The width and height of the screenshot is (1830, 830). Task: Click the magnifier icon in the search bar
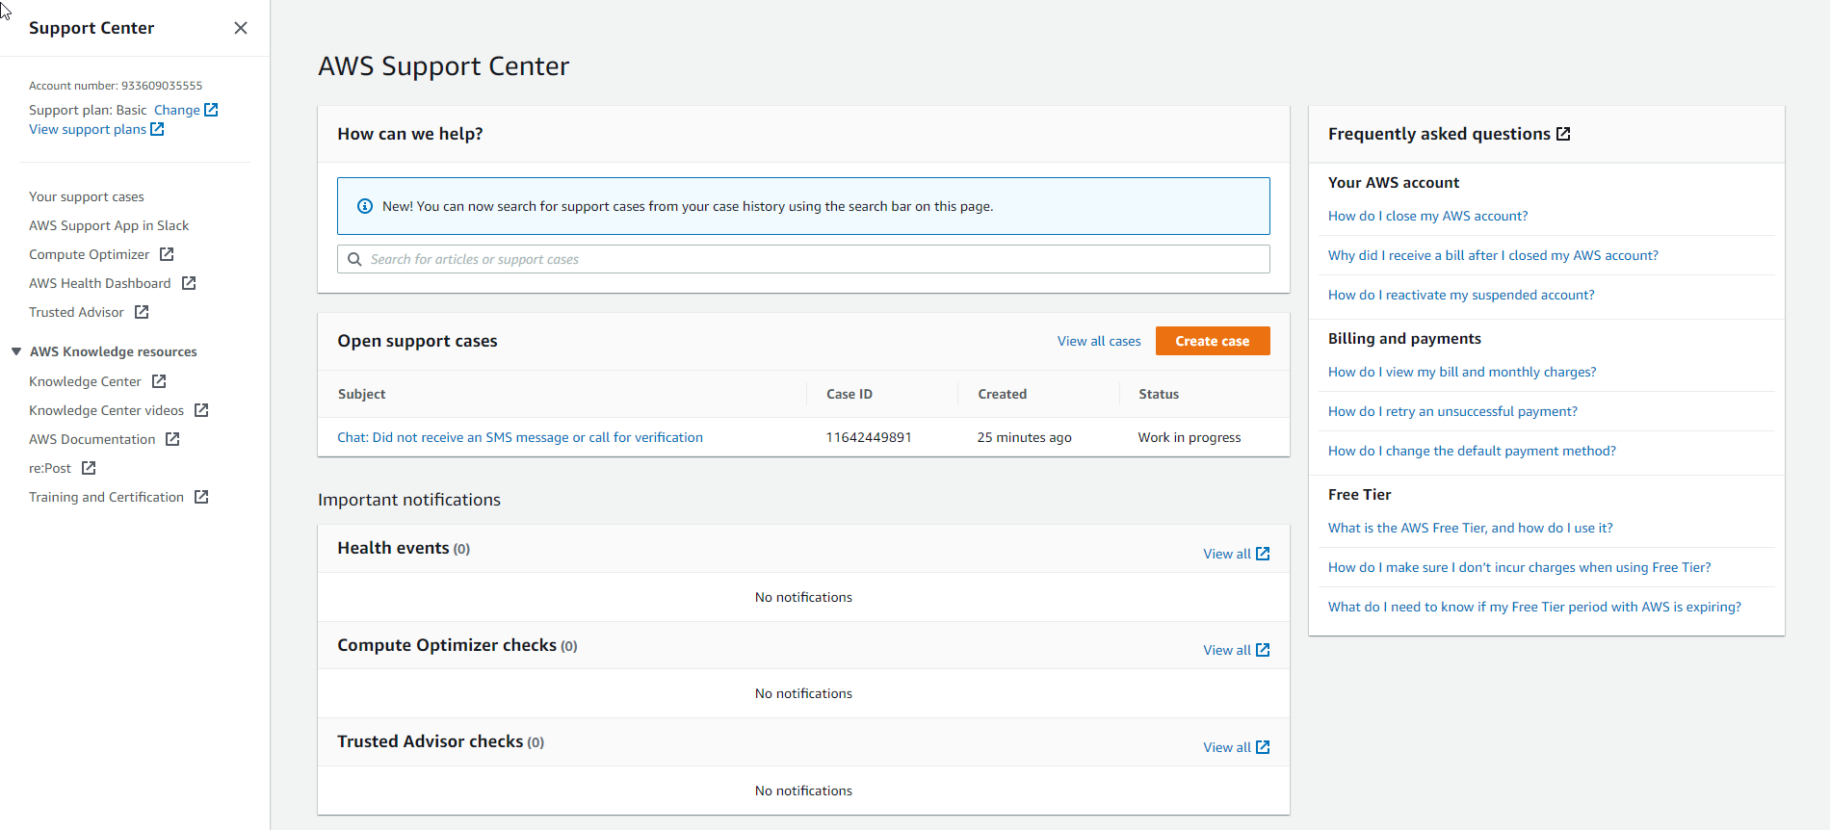[x=354, y=259]
